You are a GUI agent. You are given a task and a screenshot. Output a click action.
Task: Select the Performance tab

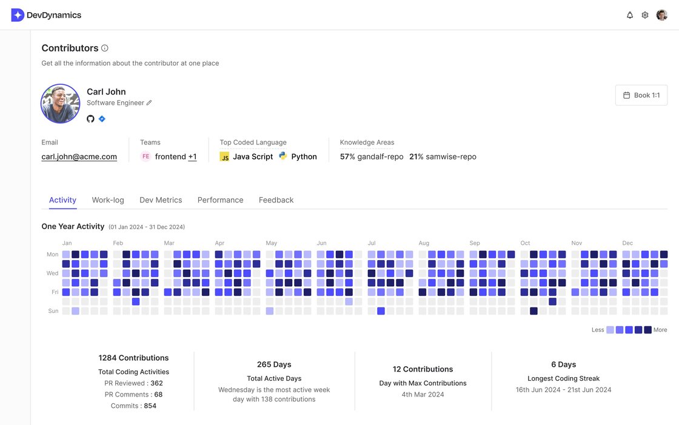[221, 200]
